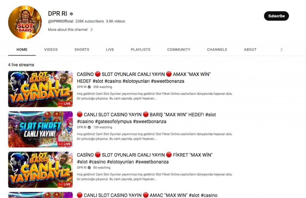Select the HOME tab
Viewport: 306px width, 198px height.
click(x=22, y=50)
